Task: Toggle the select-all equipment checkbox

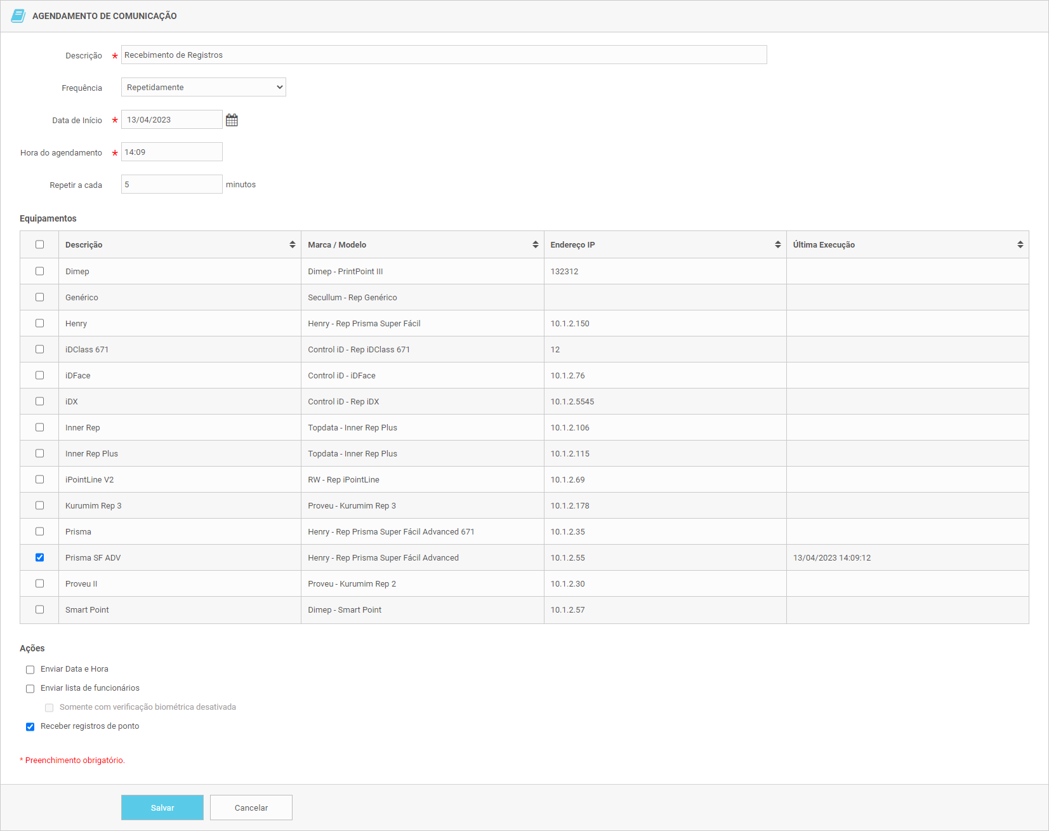Action: [39, 244]
